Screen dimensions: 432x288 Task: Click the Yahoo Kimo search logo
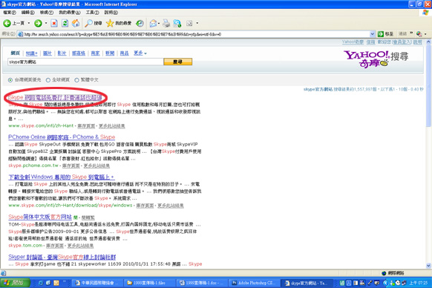(376, 59)
